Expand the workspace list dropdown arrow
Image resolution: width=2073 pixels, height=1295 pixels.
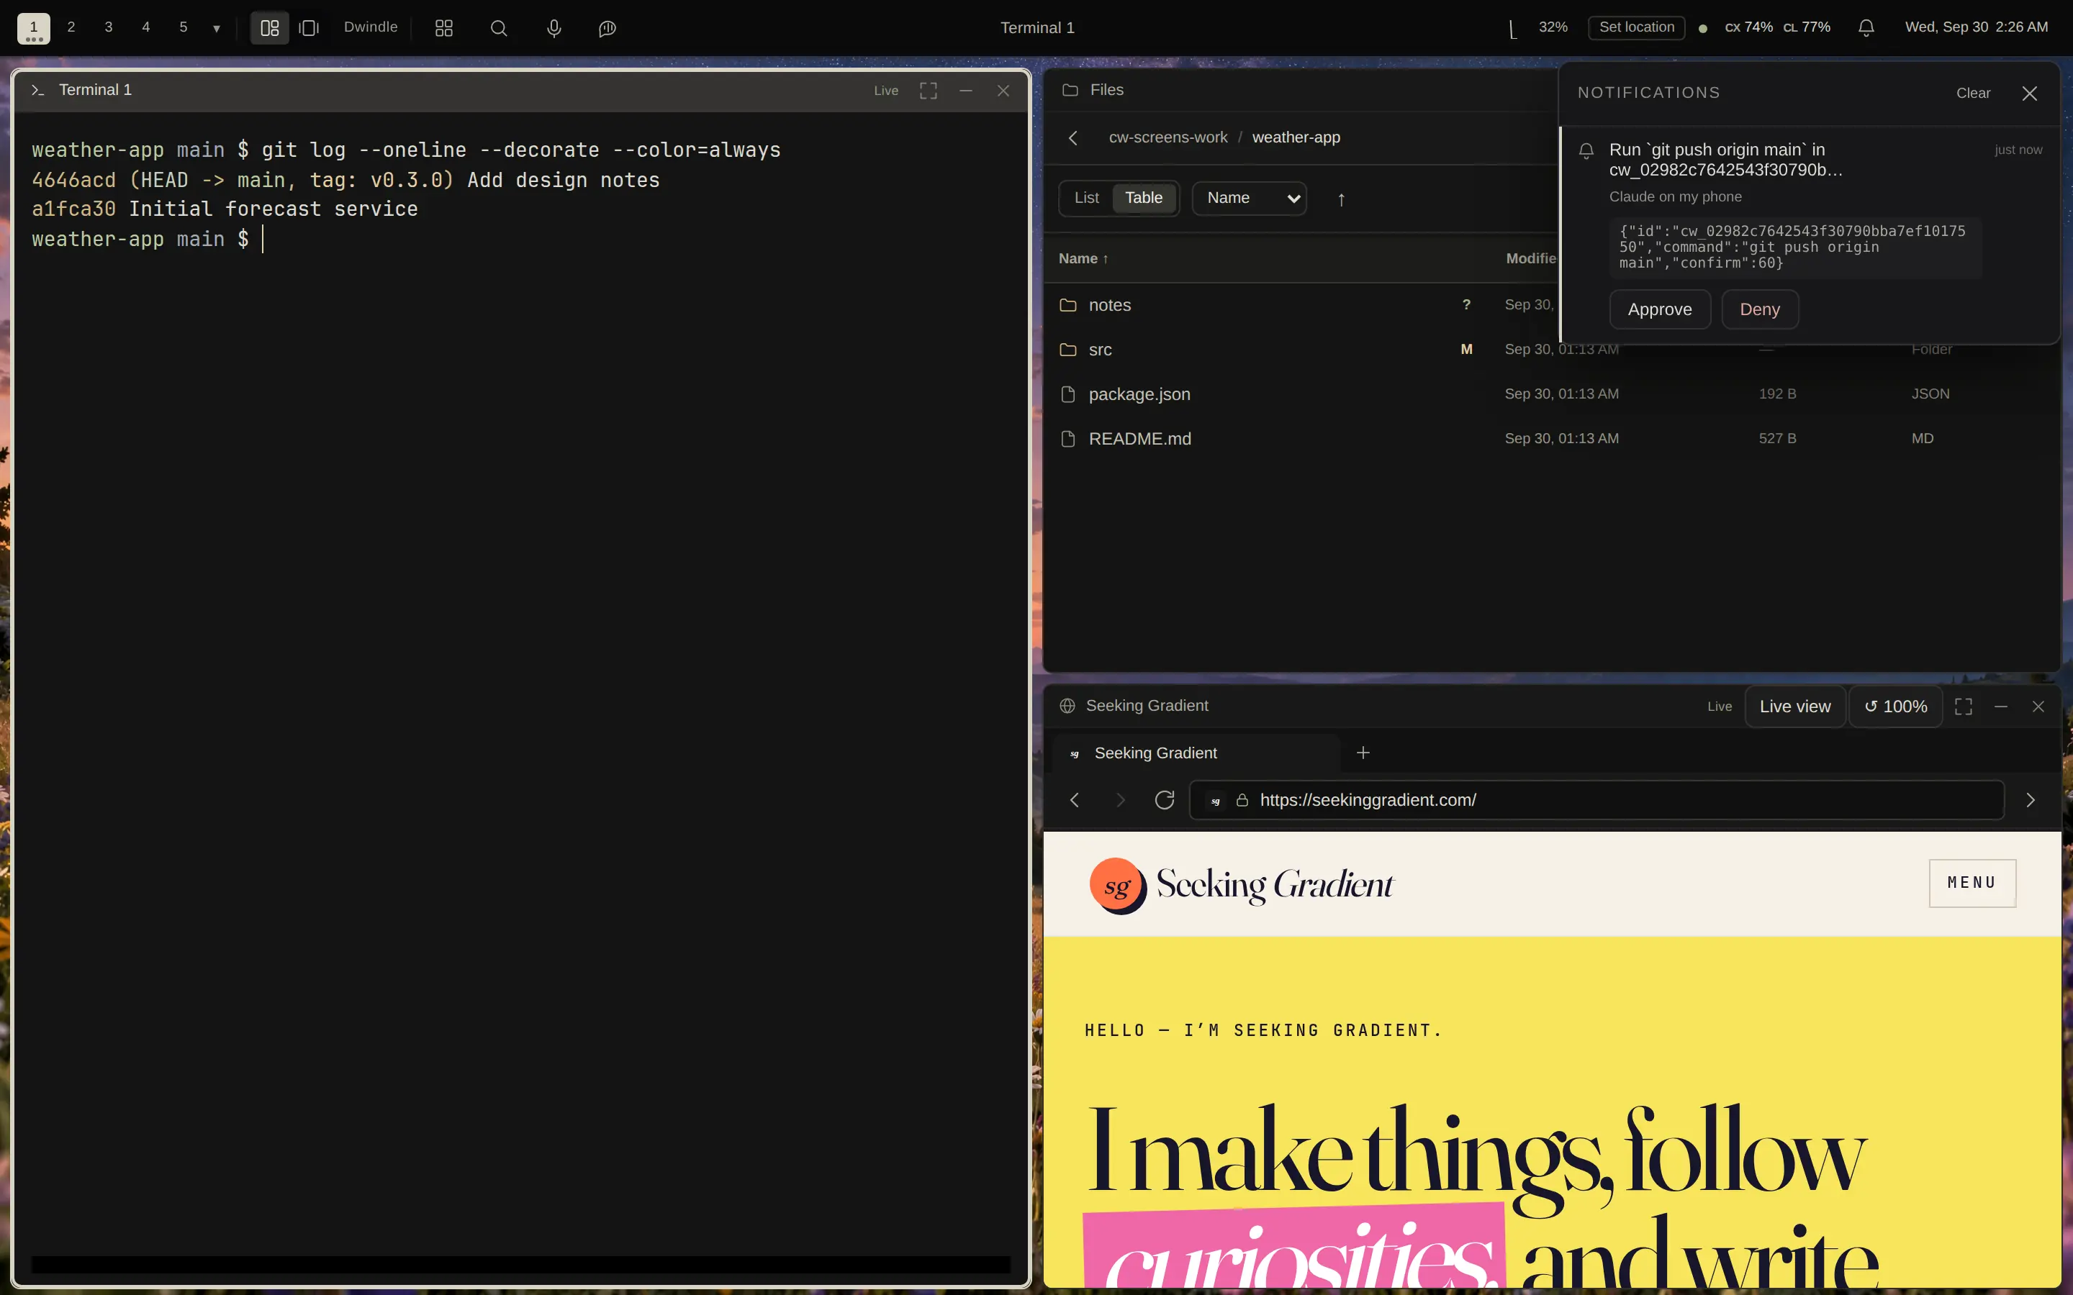pos(217,28)
